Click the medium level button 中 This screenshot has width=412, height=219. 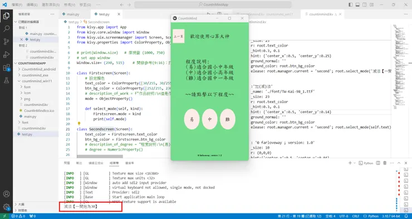pos(210,119)
